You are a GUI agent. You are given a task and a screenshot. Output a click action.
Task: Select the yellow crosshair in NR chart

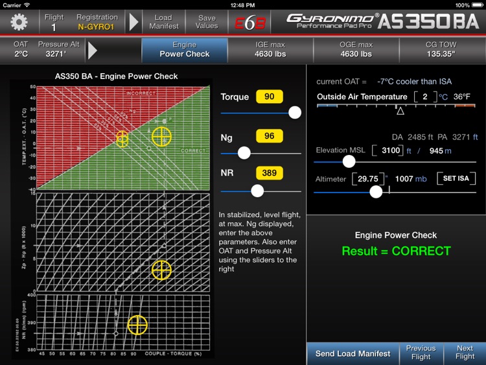137,325
